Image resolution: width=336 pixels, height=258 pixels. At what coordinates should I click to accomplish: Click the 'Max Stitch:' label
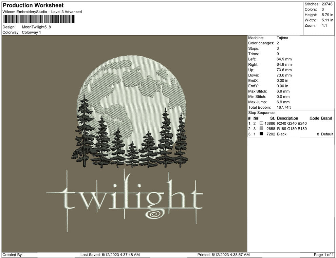point(258,91)
